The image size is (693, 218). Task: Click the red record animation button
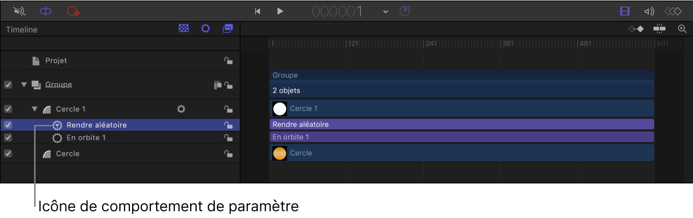(72, 11)
